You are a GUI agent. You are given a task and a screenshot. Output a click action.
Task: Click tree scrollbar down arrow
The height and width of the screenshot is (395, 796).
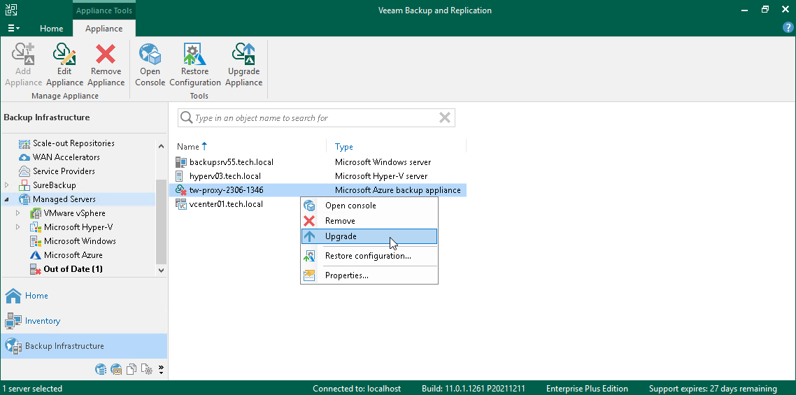click(162, 271)
